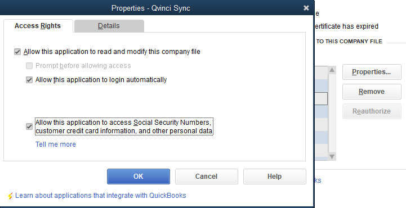Open the Tell me more link
This screenshot has width=406, height=208.
pyautogui.click(x=56, y=144)
